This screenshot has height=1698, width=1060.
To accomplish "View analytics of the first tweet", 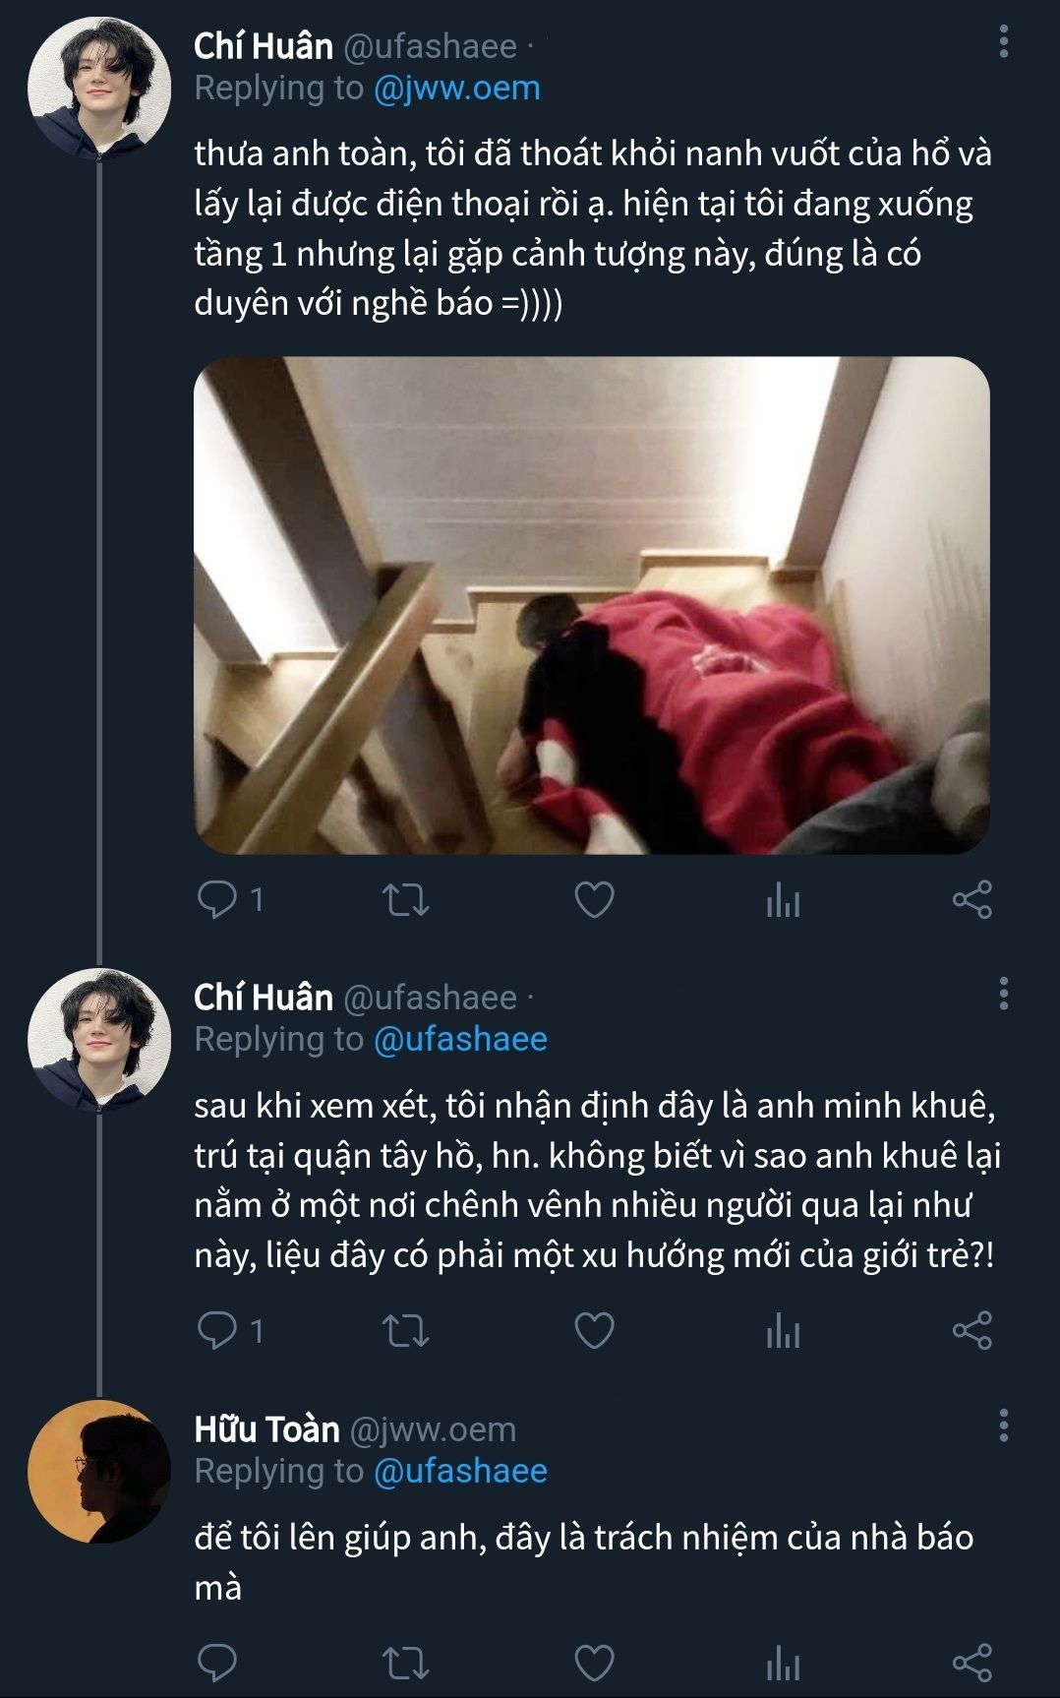I will 783,899.
